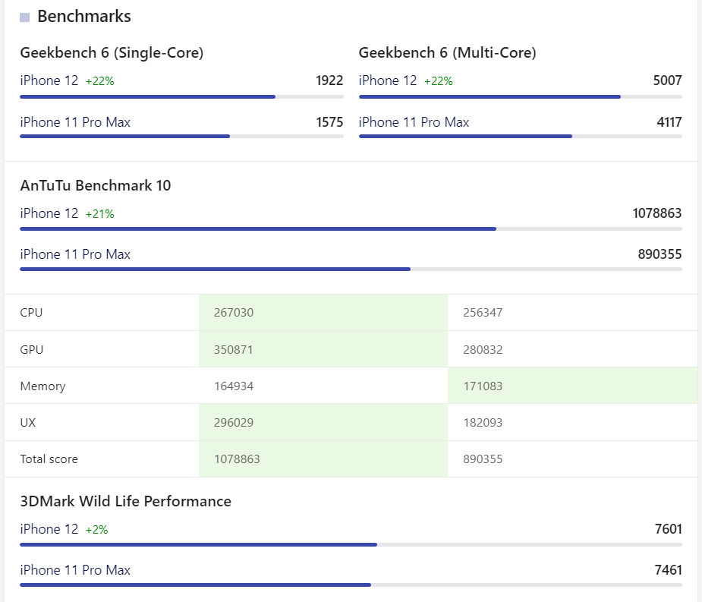Click the 3DMark Wild Life Performance heading

[x=126, y=501]
